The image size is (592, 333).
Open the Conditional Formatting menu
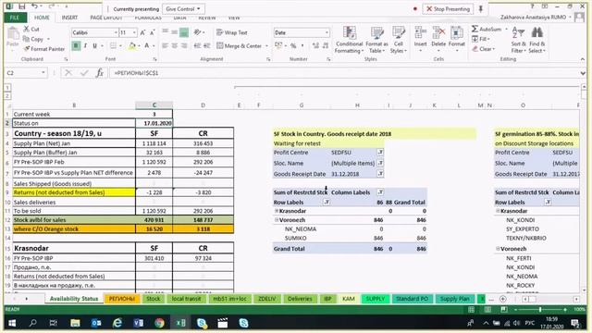[350, 40]
